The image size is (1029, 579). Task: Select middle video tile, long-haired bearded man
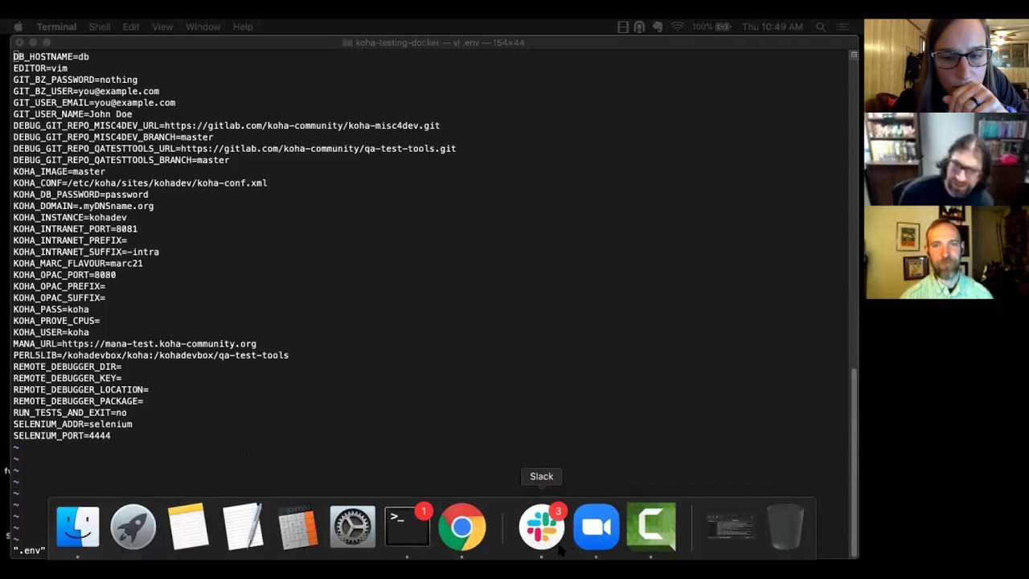click(x=946, y=159)
